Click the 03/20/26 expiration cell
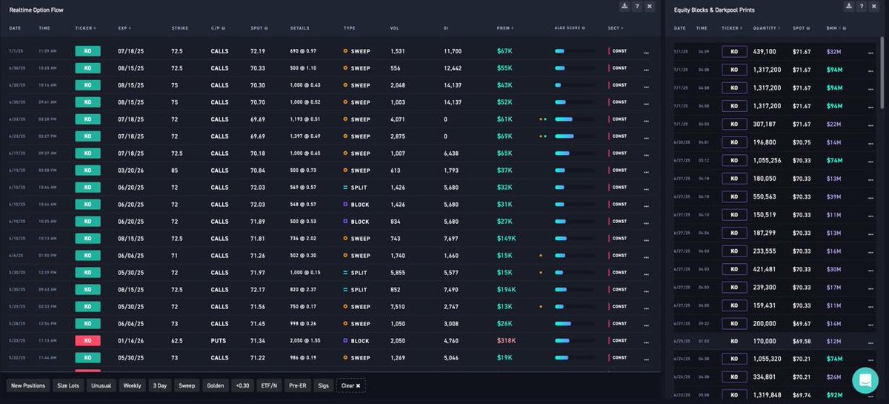 point(130,170)
